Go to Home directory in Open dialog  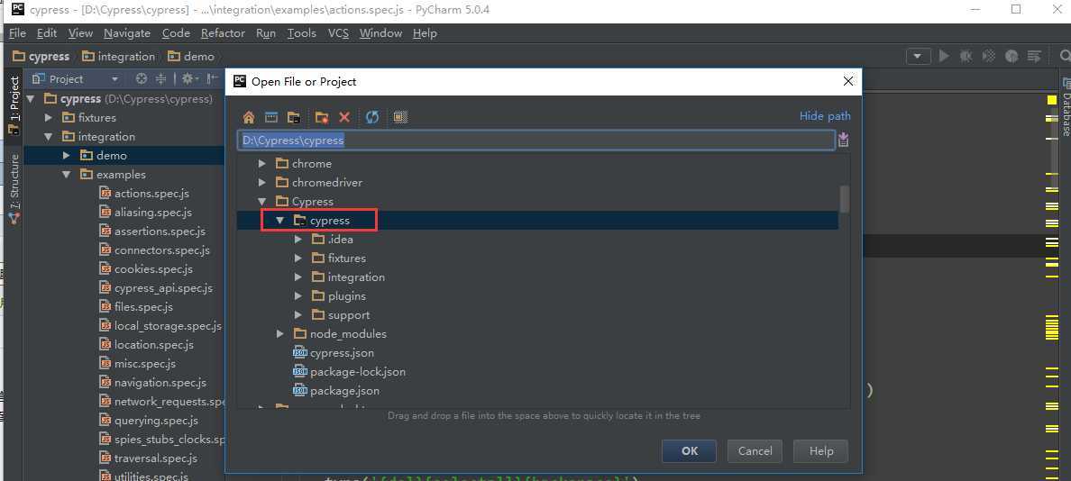pyautogui.click(x=249, y=117)
